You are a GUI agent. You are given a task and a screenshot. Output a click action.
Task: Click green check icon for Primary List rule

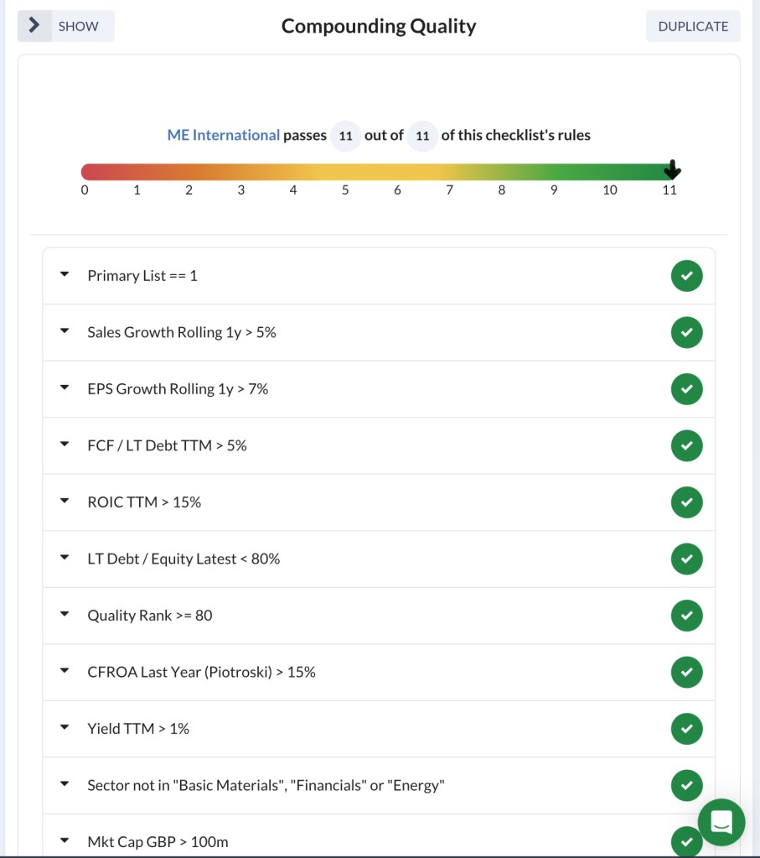tap(686, 276)
